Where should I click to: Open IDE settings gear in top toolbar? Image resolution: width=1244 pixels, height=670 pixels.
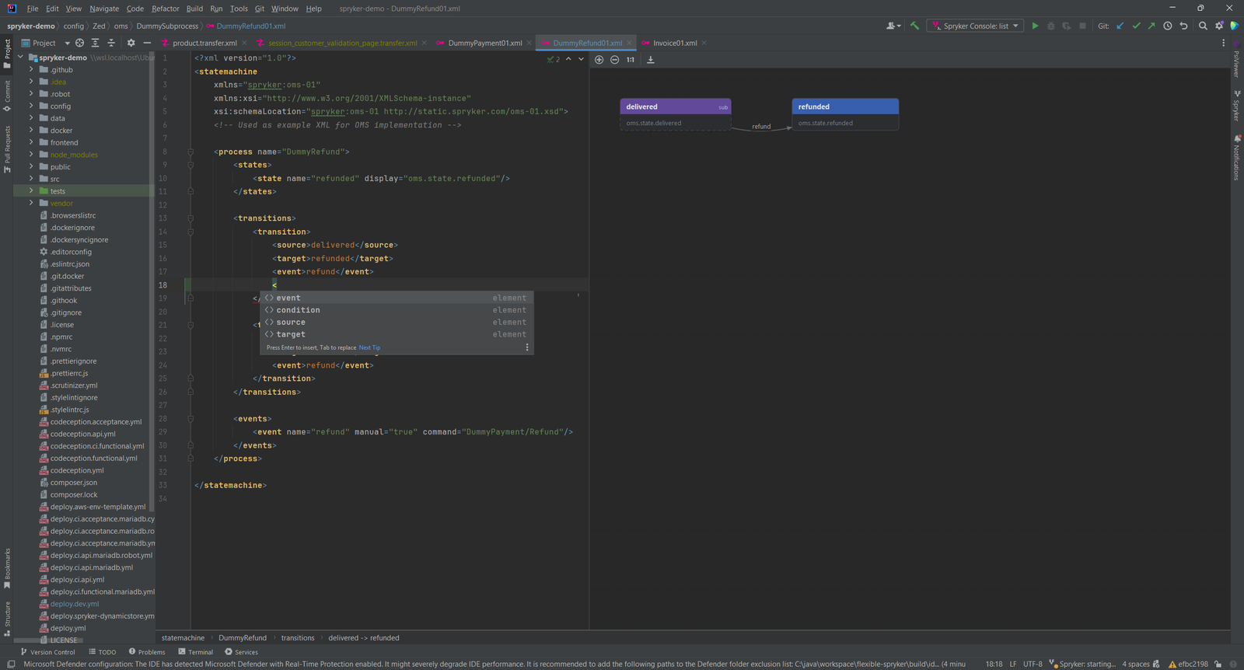(1219, 26)
